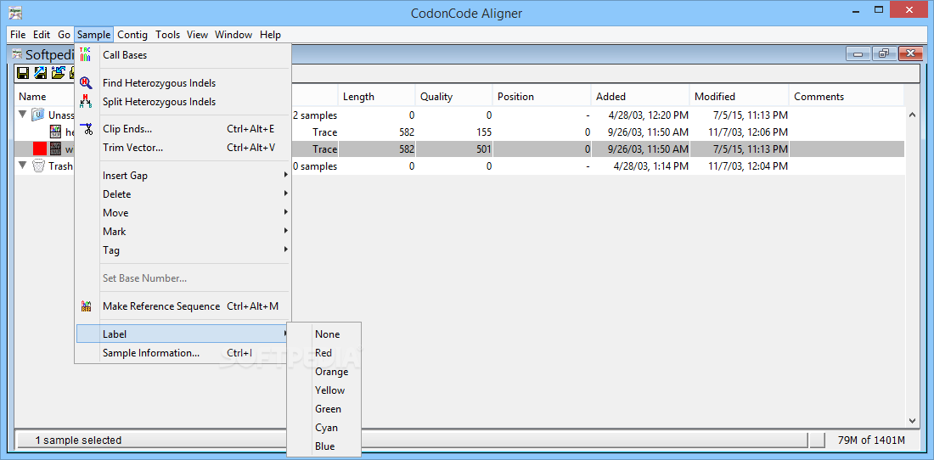
Task: Click the first sample's trace file icon
Action: (x=56, y=132)
